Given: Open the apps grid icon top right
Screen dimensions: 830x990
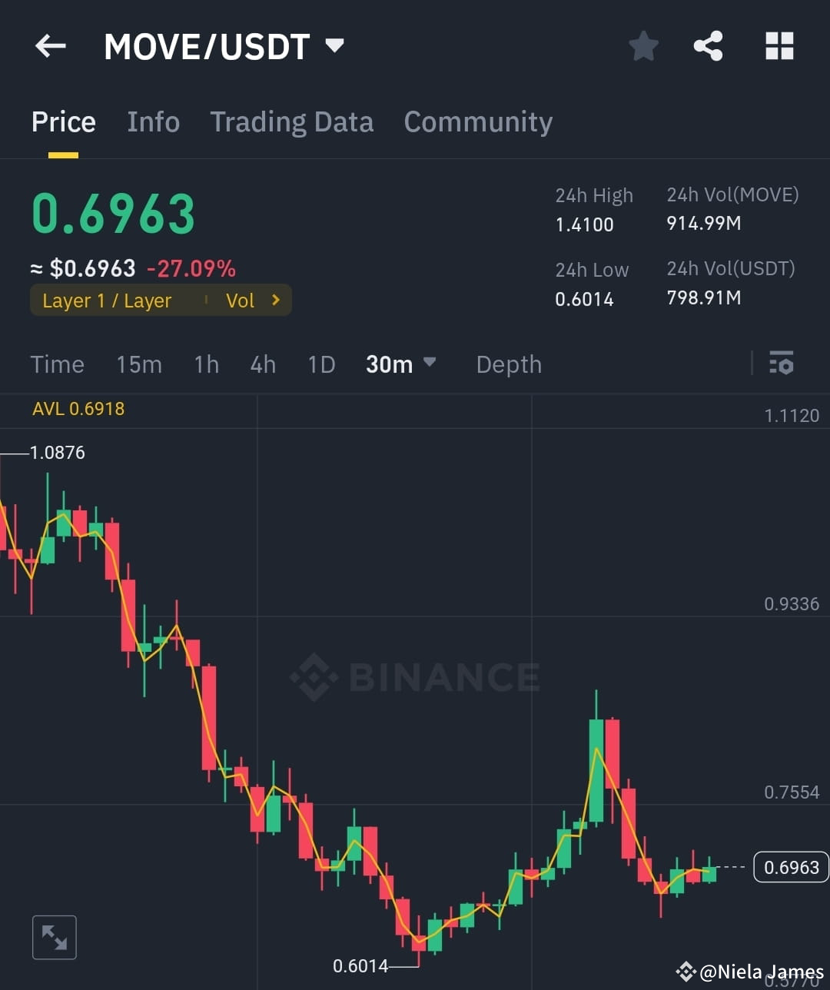Looking at the screenshot, I should click(x=779, y=46).
